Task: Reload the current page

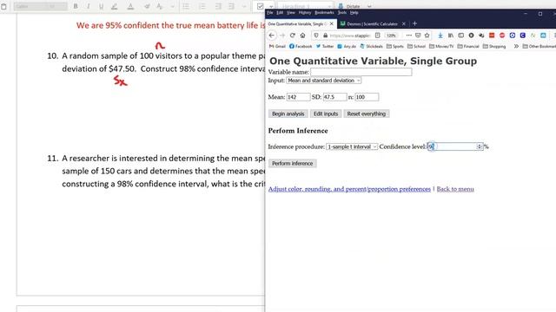Action: [292, 36]
